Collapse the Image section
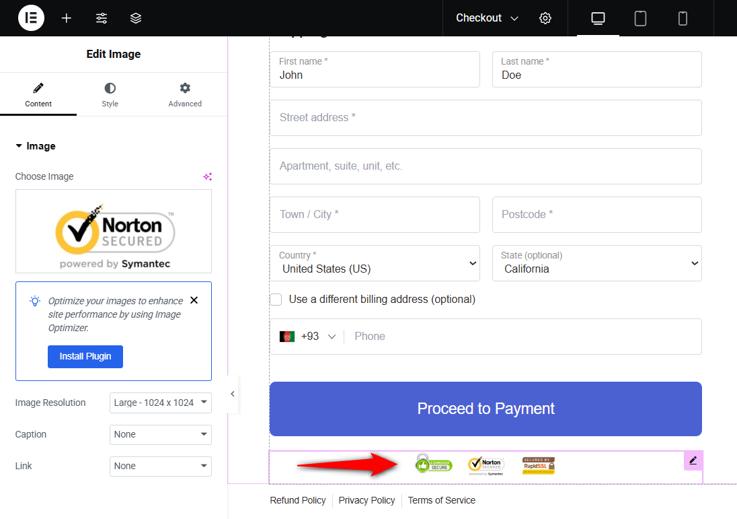The width and height of the screenshot is (737, 519). point(36,146)
